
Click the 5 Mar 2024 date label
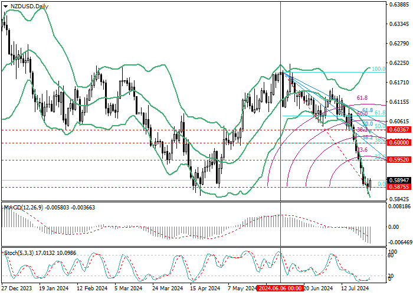128,288
